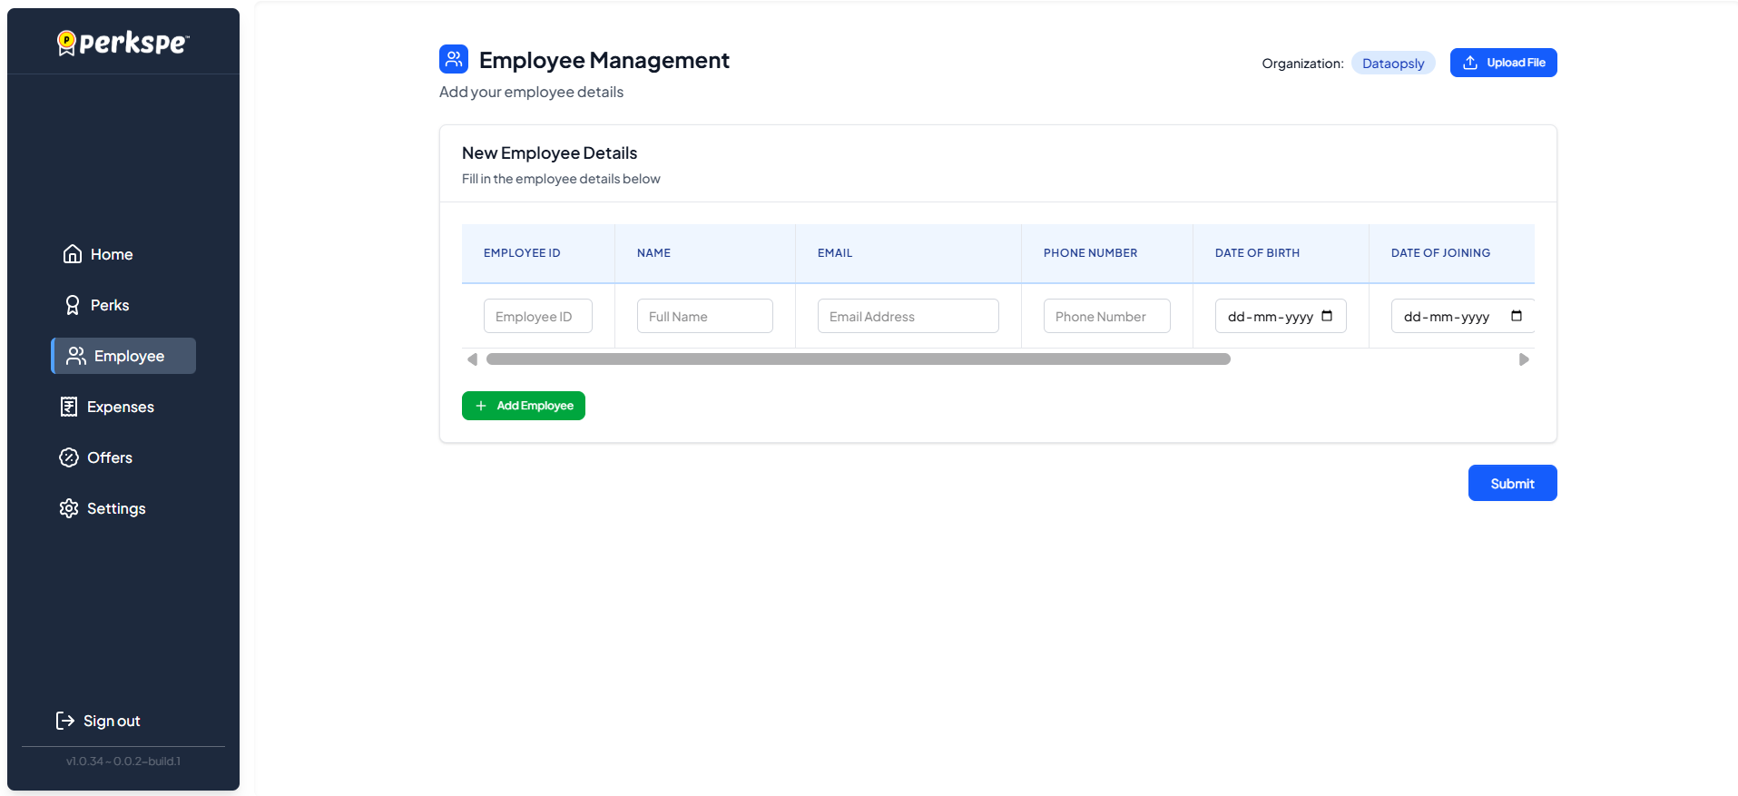The width and height of the screenshot is (1738, 796).
Task: Click into the Email Address field
Action: (908, 316)
